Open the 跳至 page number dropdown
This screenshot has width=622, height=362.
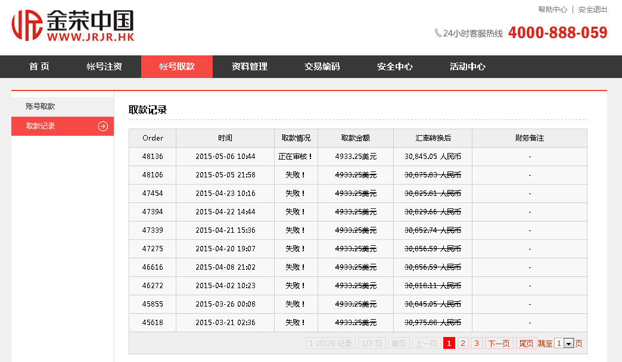pos(564,344)
